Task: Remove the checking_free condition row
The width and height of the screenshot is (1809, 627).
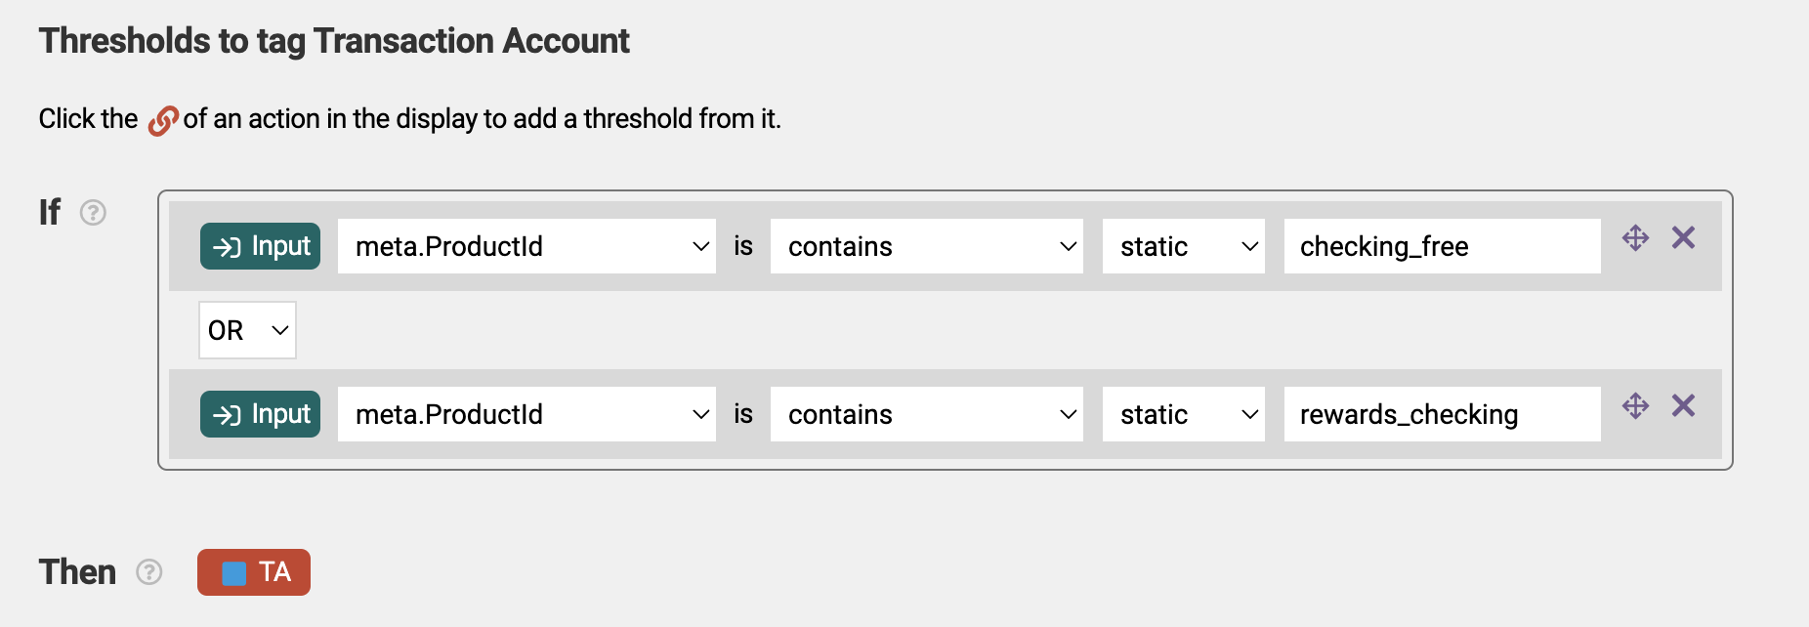Action: (1683, 237)
